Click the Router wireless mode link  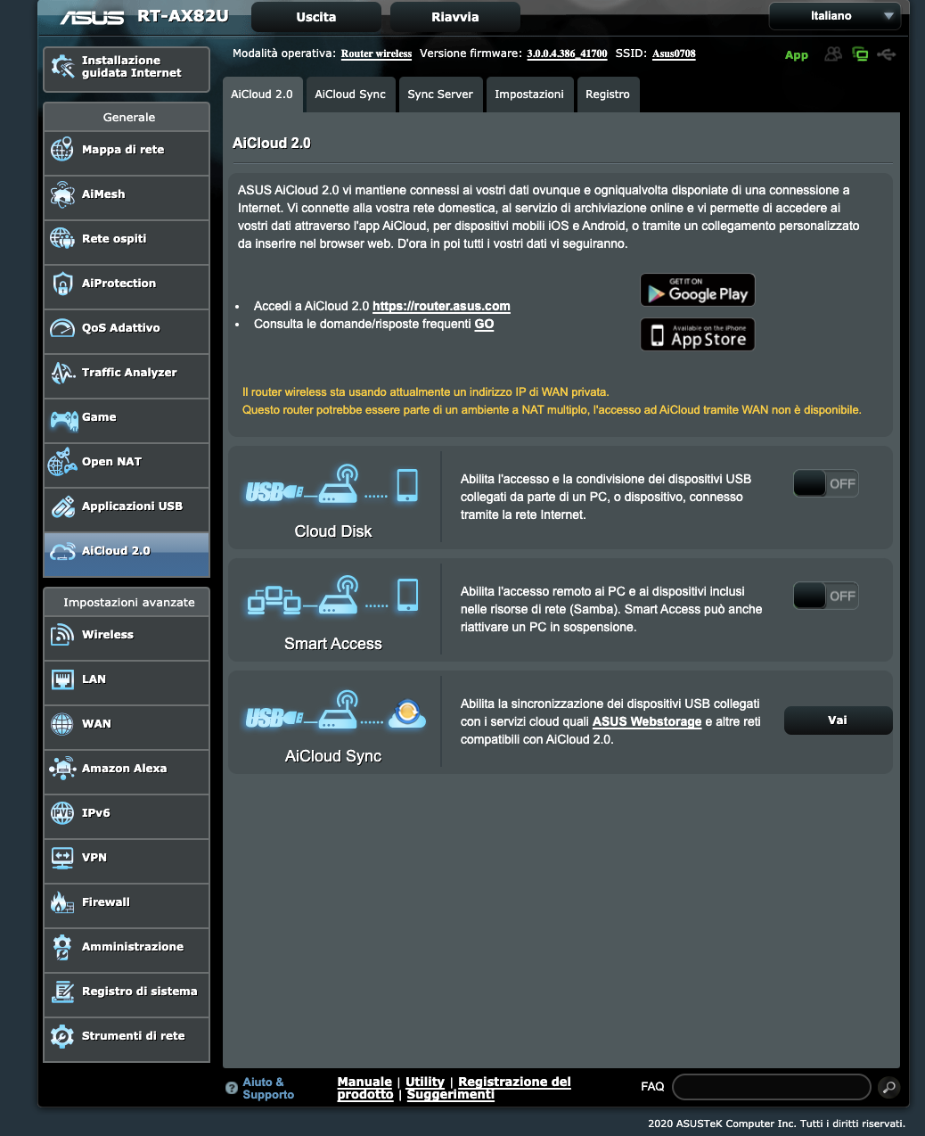point(376,54)
